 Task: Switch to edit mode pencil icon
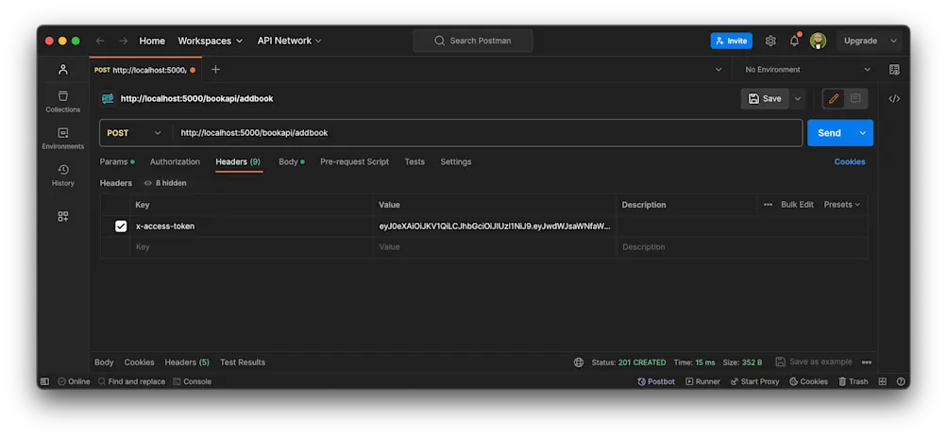[834, 98]
